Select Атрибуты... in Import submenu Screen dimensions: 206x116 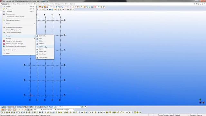coord(45,54)
